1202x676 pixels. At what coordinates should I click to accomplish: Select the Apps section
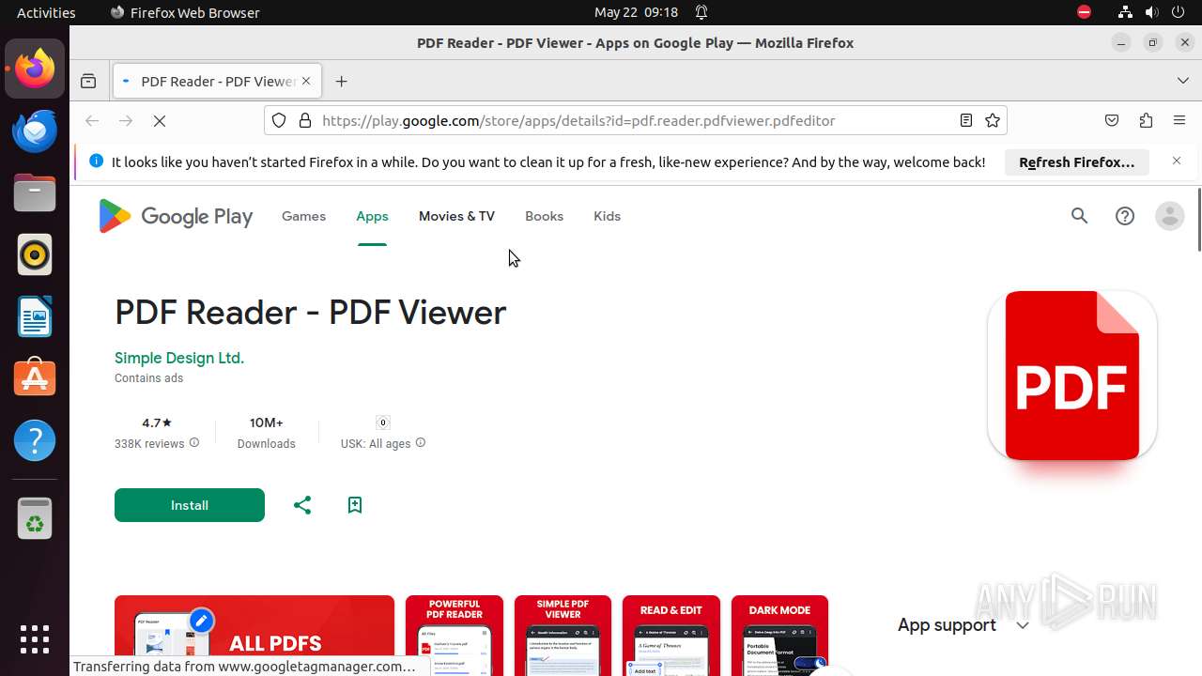point(372,216)
